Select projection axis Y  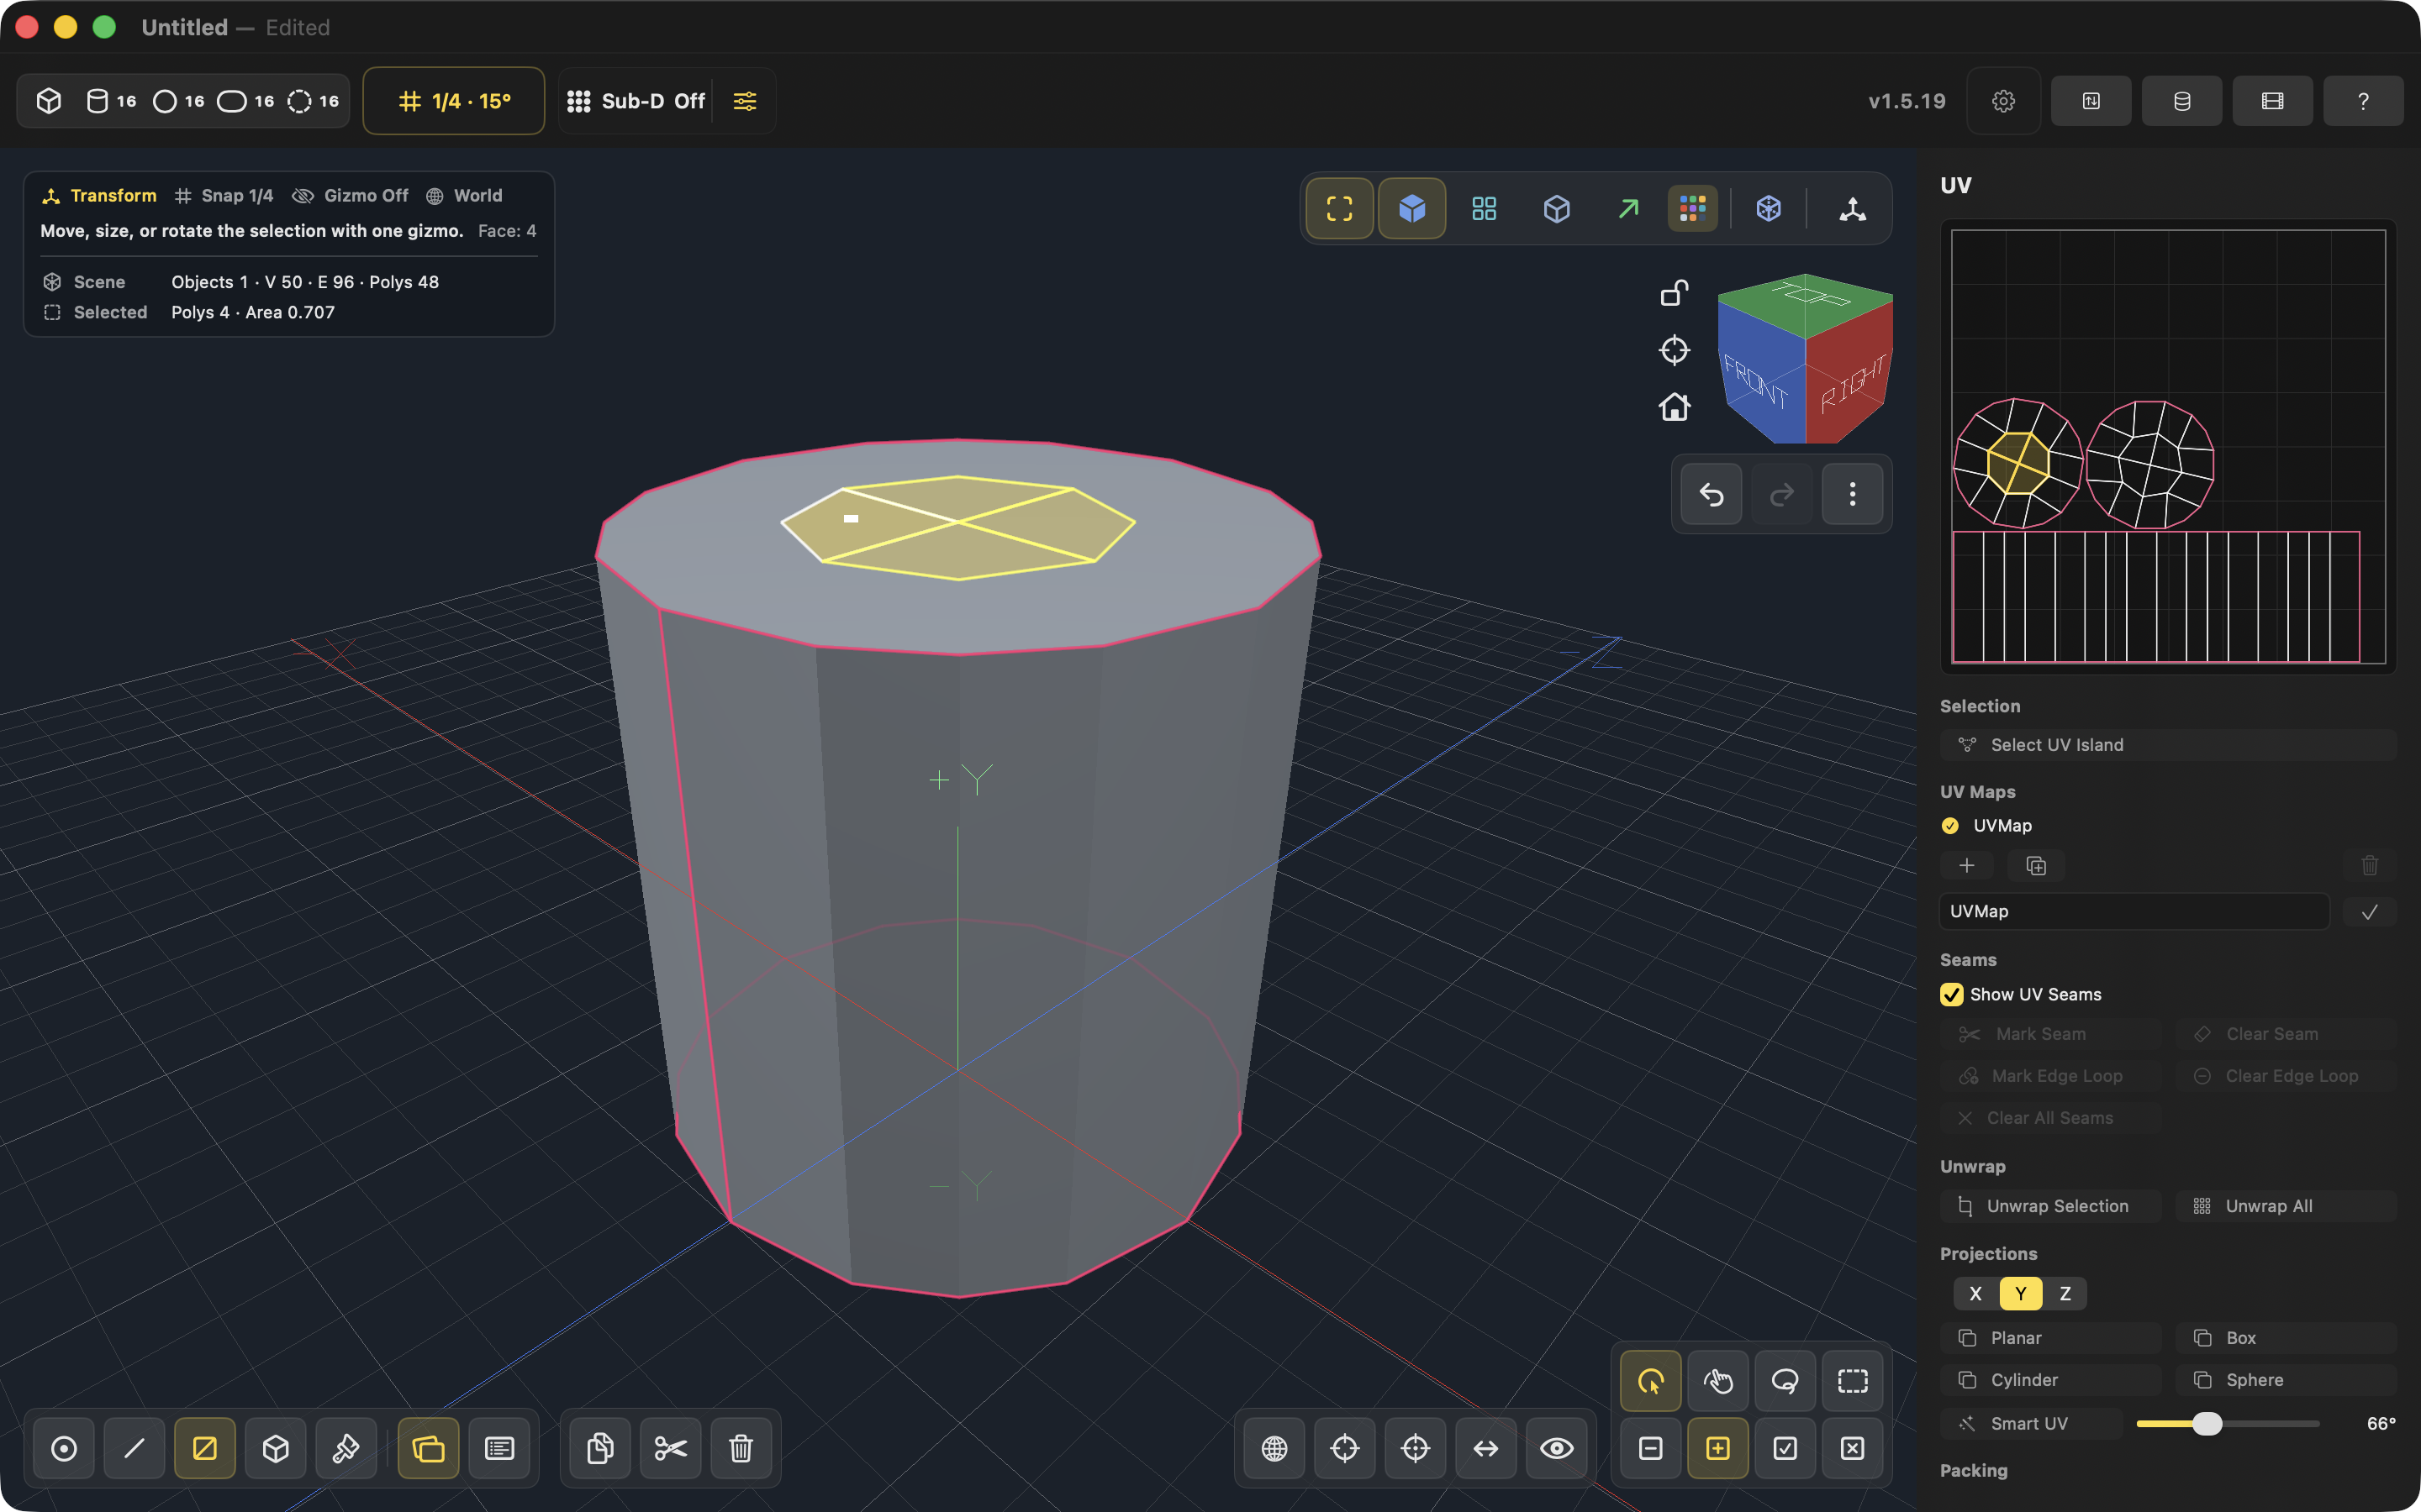(2021, 1293)
